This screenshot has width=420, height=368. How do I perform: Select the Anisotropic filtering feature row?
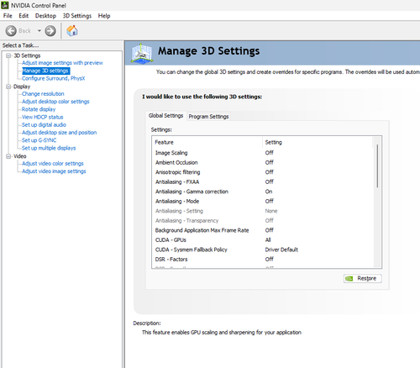click(263, 172)
